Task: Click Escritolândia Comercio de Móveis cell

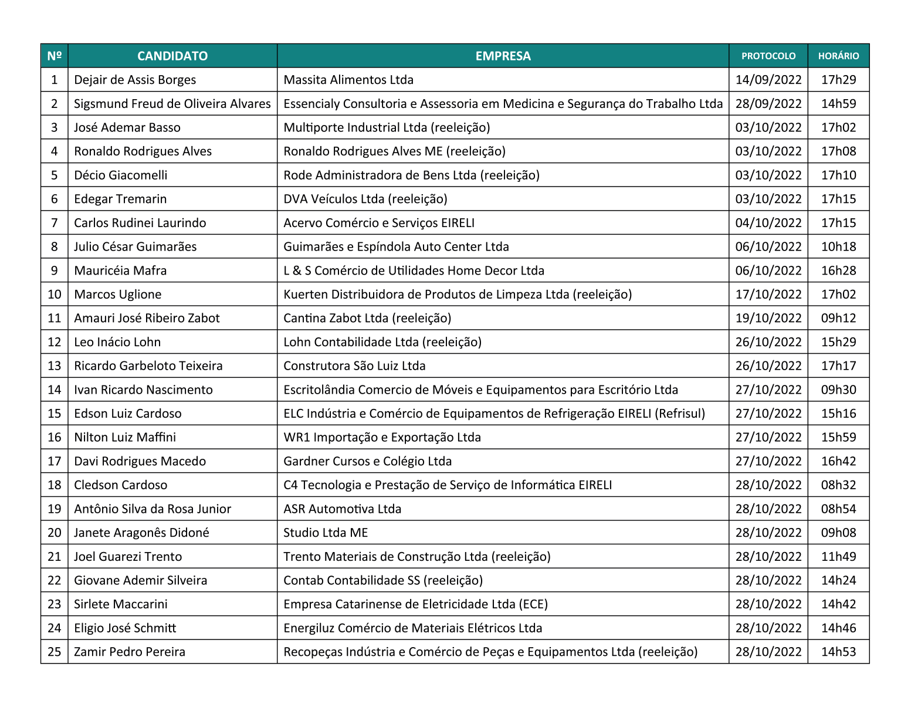Action: (503, 390)
